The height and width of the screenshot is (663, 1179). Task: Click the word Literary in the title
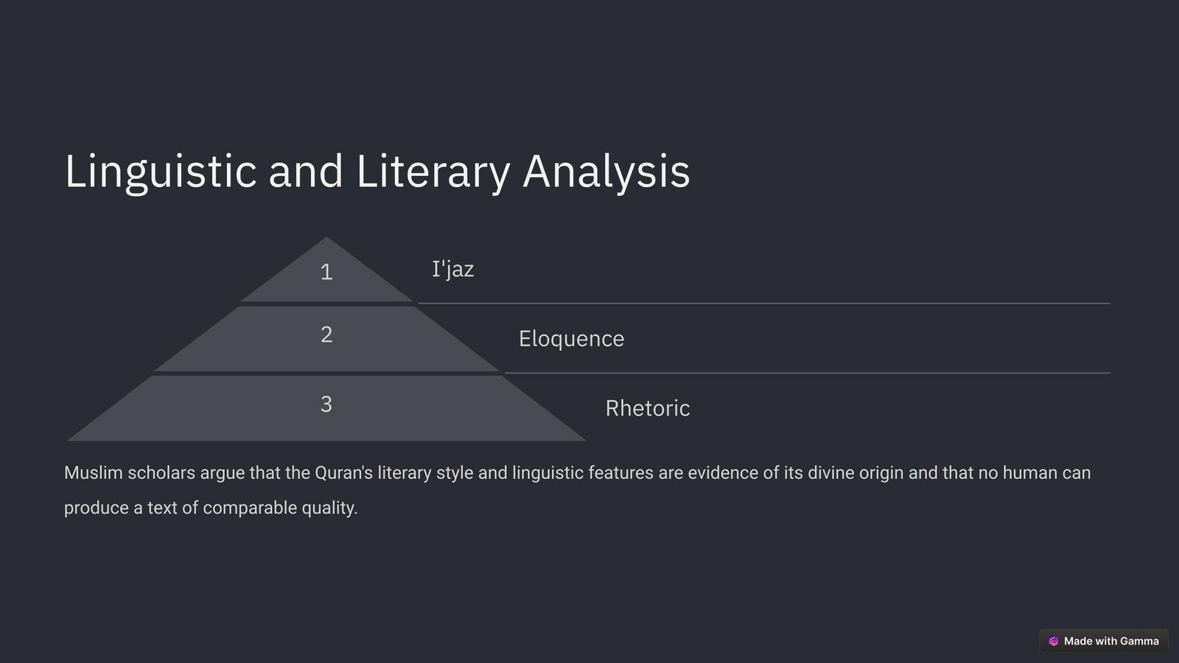[x=433, y=172]
